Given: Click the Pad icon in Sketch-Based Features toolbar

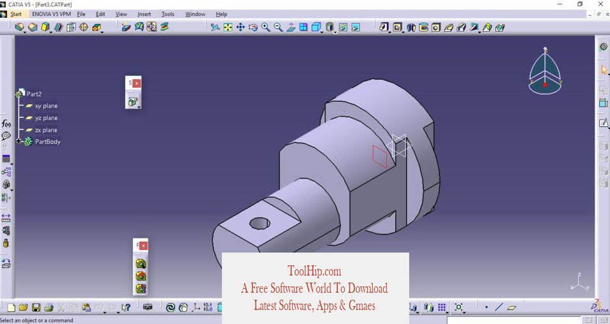Looking at the screenshot, I should pos(384,27).
